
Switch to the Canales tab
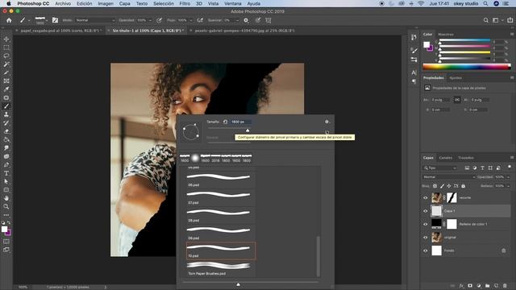446,158
